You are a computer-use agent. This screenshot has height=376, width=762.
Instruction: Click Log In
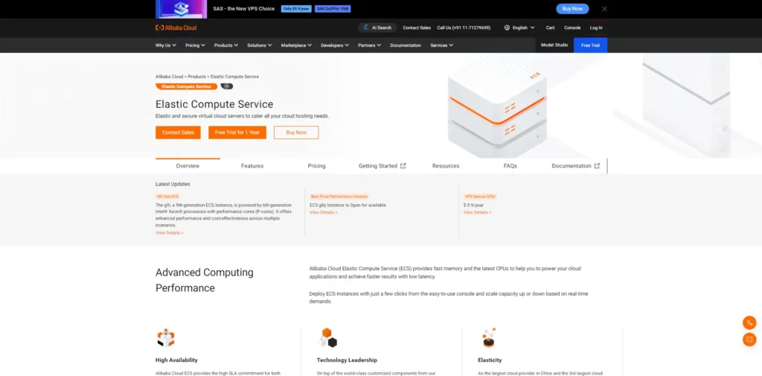(x=596, y=28)
